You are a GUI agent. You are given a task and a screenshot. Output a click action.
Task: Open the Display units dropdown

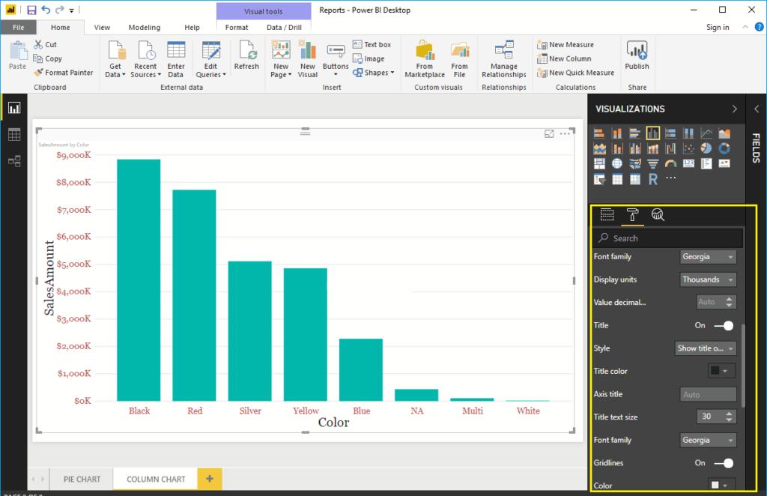point(708,279)
